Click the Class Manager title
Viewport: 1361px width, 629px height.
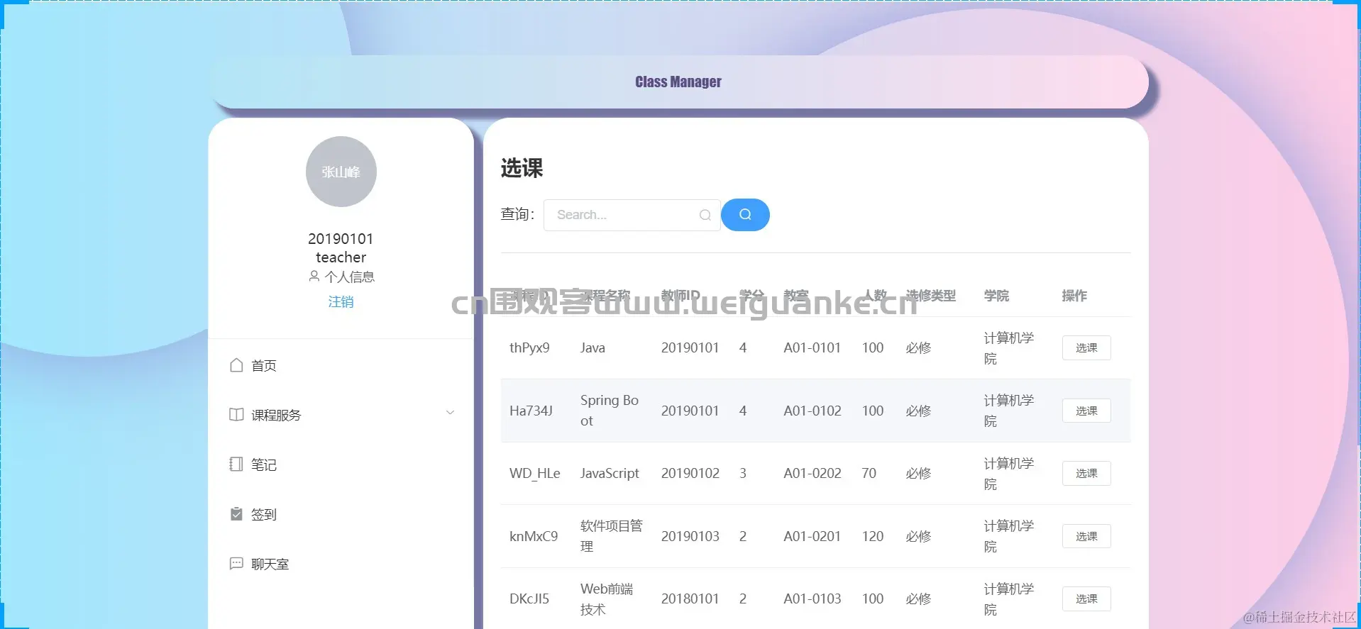(678, 82)
